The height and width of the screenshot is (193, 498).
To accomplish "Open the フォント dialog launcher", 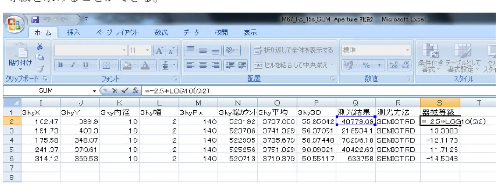I will (174, 79).
